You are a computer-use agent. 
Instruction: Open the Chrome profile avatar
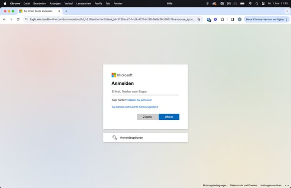tap(240, 19)
